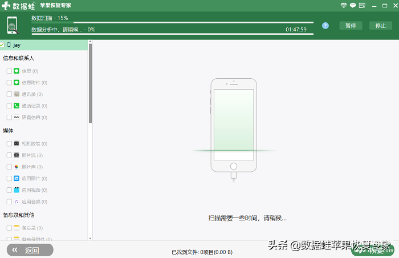Tick the 信息 (0) checkbox
The height and width of the screenshot is (258, 399).
(9, 71)
